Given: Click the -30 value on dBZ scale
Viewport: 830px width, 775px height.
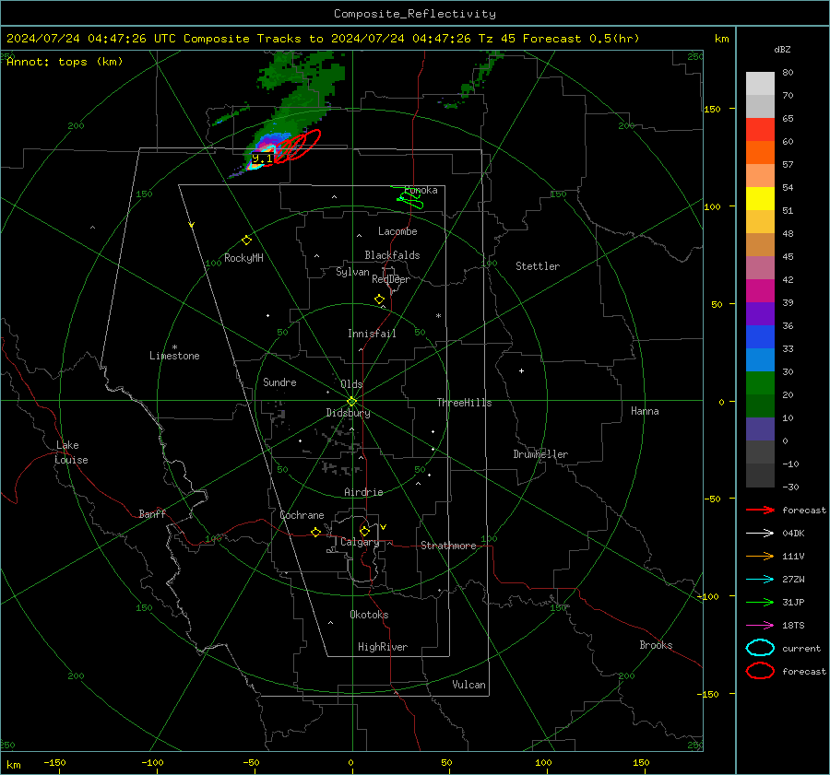Looking at the screenshot, I should point(790,487).
